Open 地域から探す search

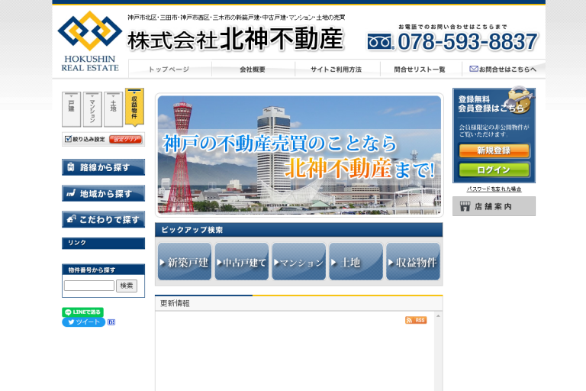point(103,193)
